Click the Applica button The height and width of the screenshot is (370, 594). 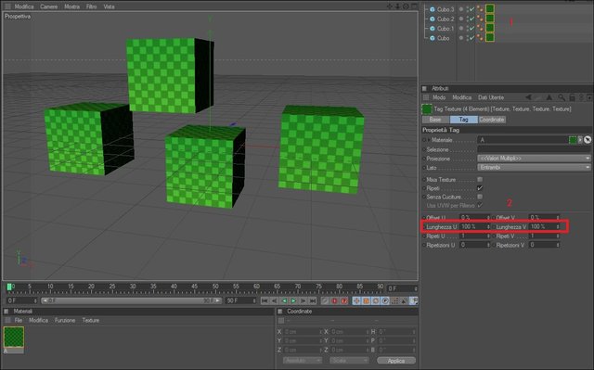click(x=396, y=361)
